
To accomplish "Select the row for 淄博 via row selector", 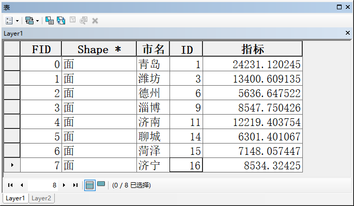I will pyautogui.click(x=12, y=107).
